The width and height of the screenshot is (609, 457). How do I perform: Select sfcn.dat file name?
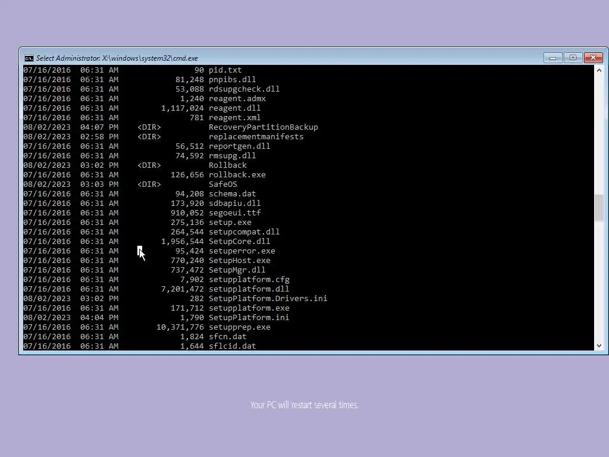coord(228,337)
